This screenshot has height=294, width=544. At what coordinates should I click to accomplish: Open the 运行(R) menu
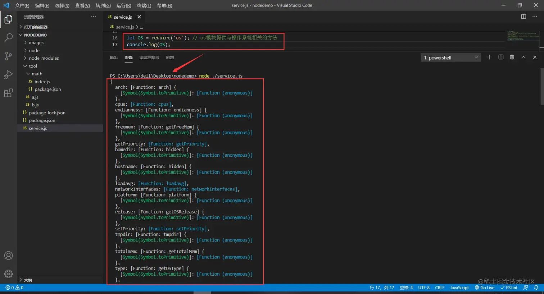[124, 5]
